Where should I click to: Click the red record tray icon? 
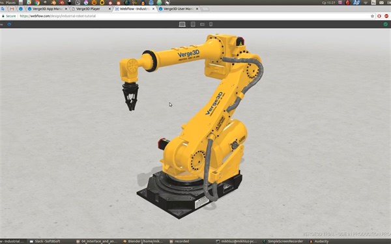347,3
